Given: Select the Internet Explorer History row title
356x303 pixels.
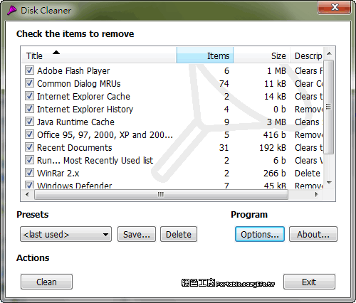Looking at the screenshot, I should tap(85, 109).
